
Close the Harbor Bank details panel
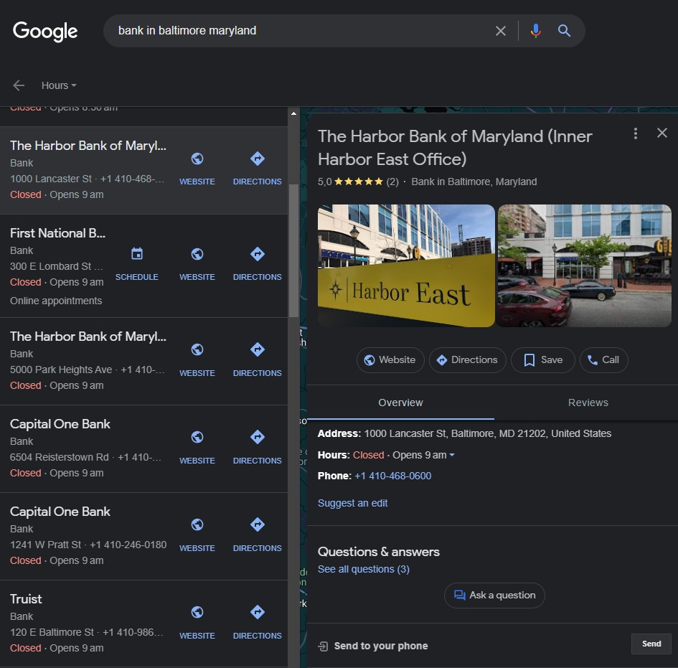662,133
